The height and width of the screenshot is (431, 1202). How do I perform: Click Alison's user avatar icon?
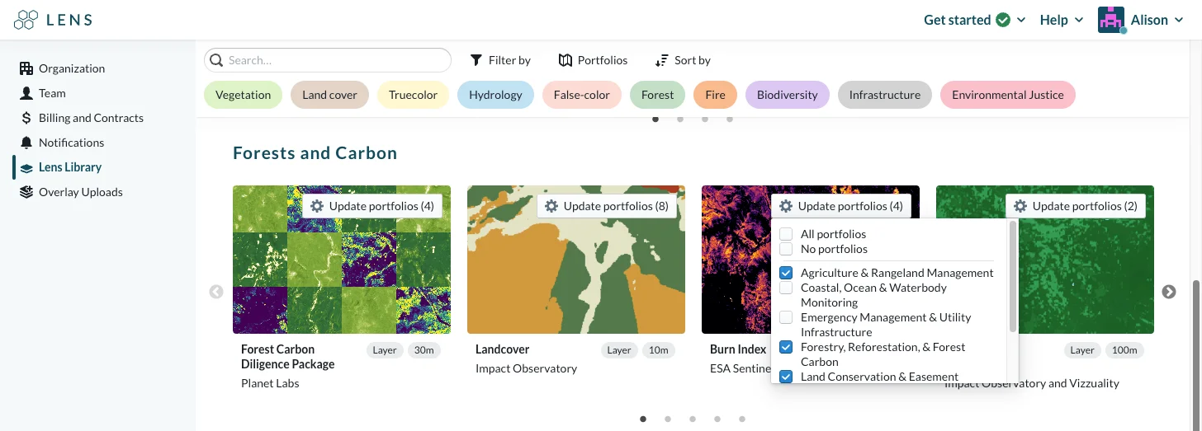click(1111, 20)
